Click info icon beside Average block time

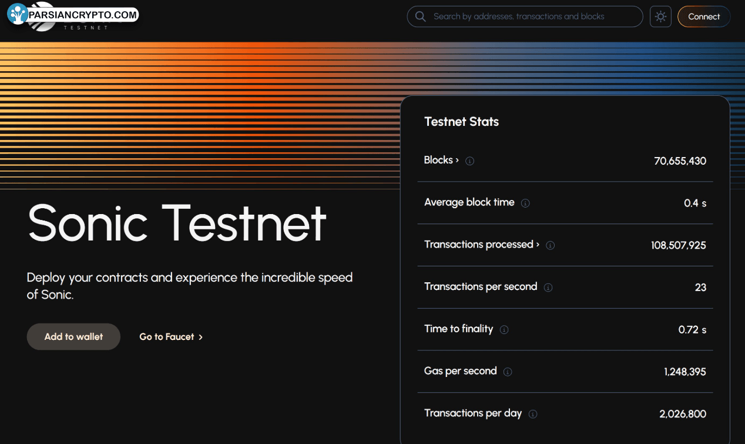click(x=525, y=203)
